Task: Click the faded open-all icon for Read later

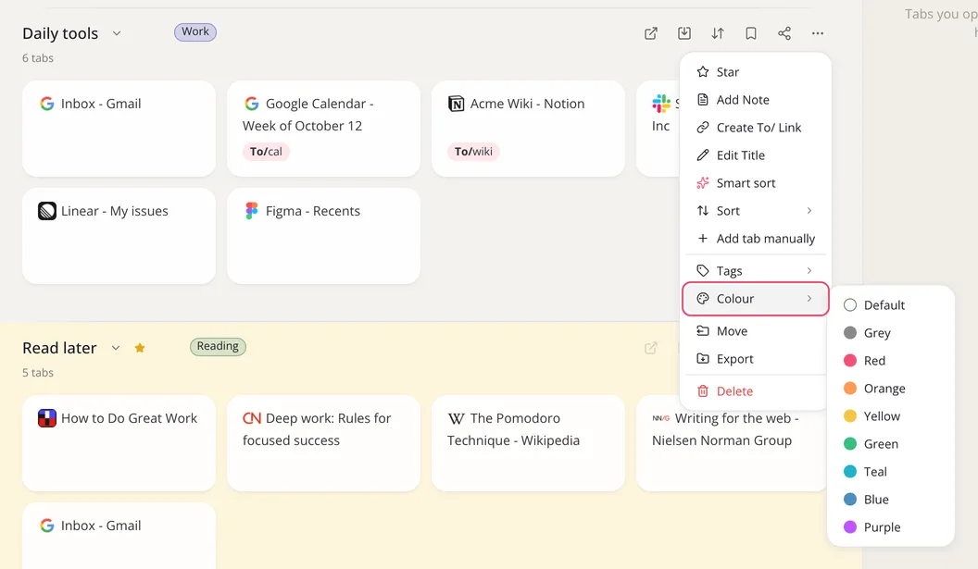Action: (x=650, y=348)
